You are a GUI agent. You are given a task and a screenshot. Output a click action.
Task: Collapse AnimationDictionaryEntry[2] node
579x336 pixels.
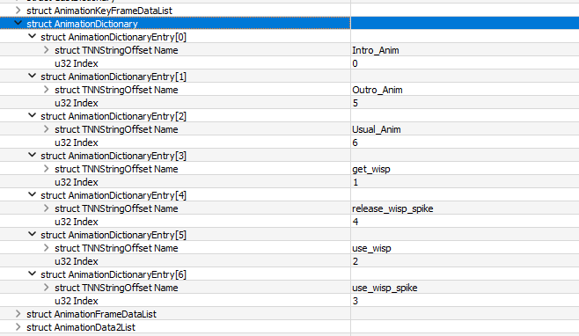point(33,115)
